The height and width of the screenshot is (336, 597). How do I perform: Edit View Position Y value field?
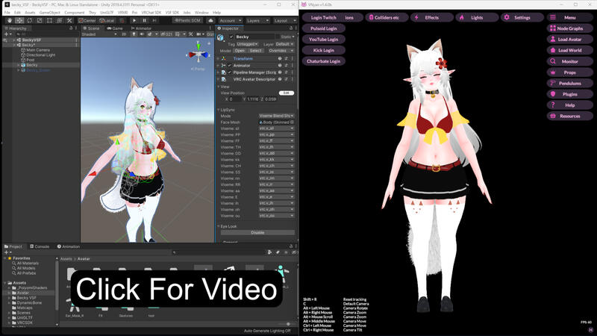tap(253, 99)
